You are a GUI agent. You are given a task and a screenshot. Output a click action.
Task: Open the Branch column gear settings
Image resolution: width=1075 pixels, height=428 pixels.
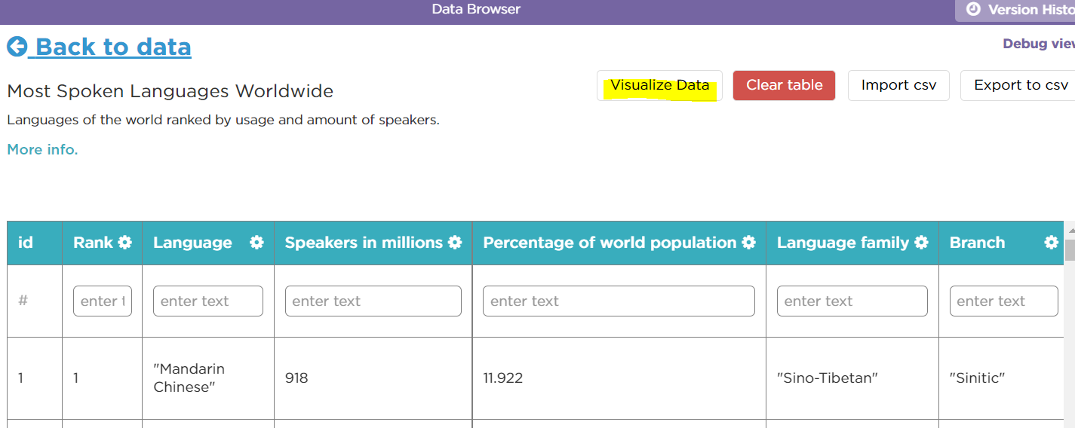pos(1051,243)
